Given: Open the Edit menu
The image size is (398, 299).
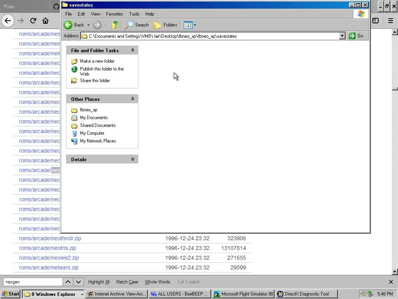Looking at the screenshot, I should tap(81, 14).
